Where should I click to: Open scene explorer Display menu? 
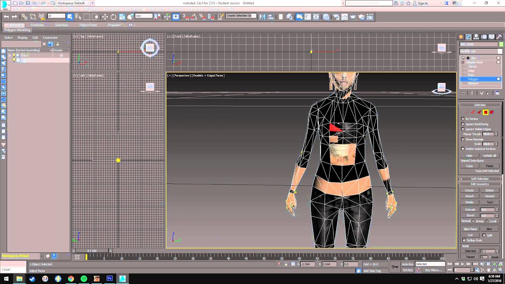(x=22, y=37)
